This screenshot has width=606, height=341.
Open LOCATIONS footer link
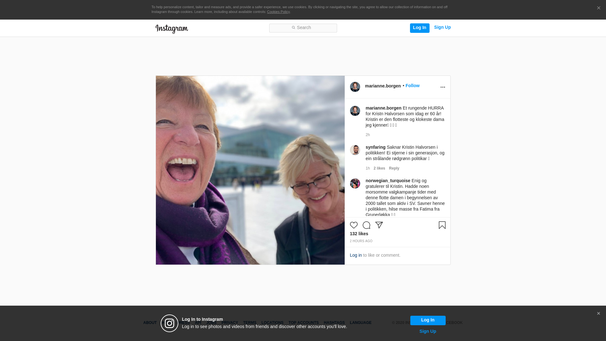[x=272, y=323]
